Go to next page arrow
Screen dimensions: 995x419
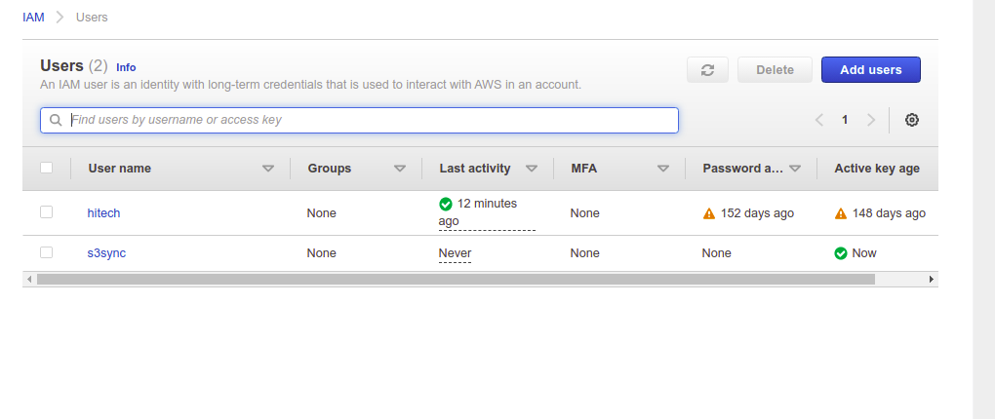pos(871,120)
